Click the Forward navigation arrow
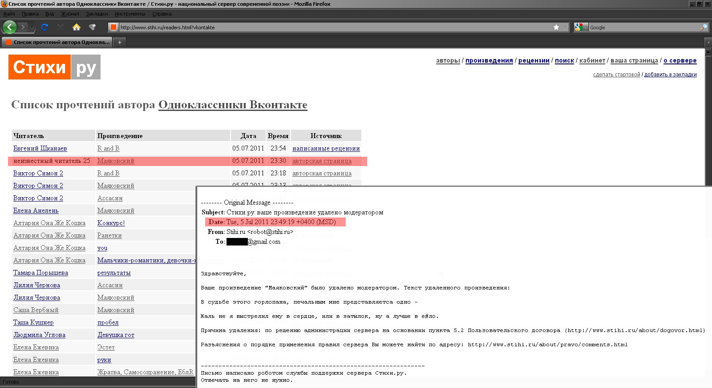 coord(23,27)
